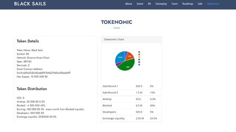Open the About nav link
236x132 pixels.
[x=128, y=4]
